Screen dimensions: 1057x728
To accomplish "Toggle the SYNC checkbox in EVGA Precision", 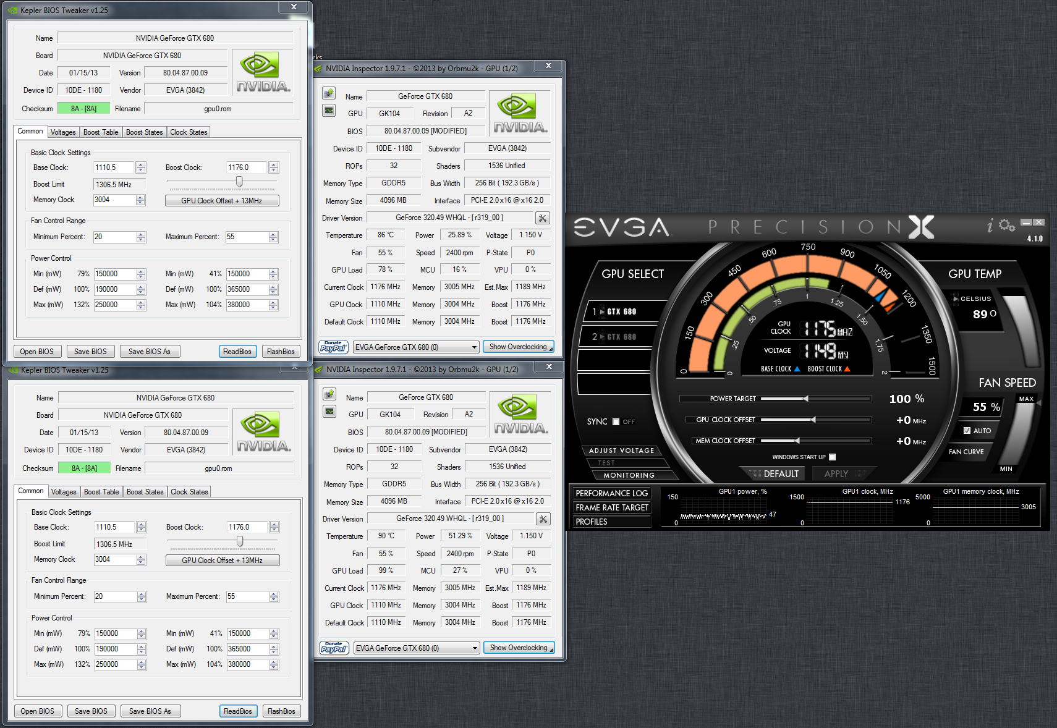I will click(616, 422).
